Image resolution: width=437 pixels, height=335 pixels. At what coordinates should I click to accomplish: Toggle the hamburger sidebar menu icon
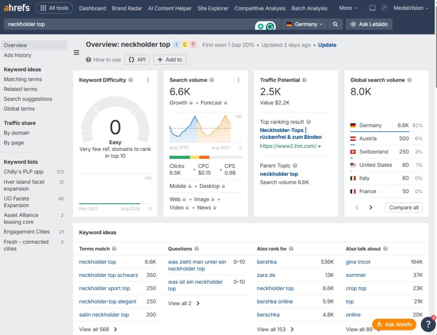76,53
